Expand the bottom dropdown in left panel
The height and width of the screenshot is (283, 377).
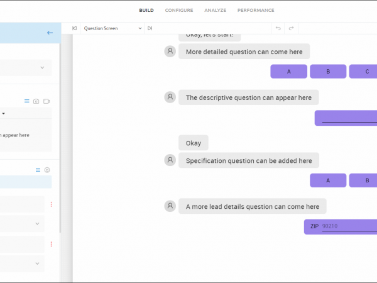36,263
